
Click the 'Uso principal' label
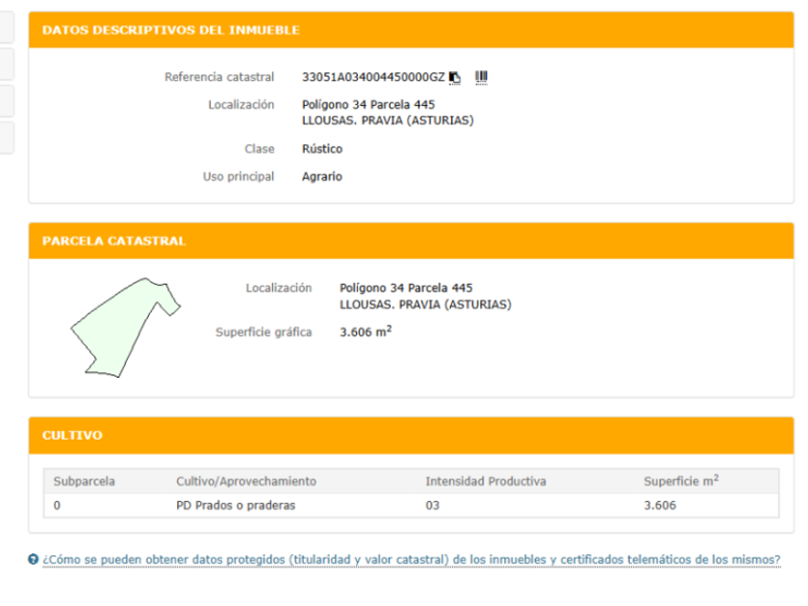click(239, 177)
